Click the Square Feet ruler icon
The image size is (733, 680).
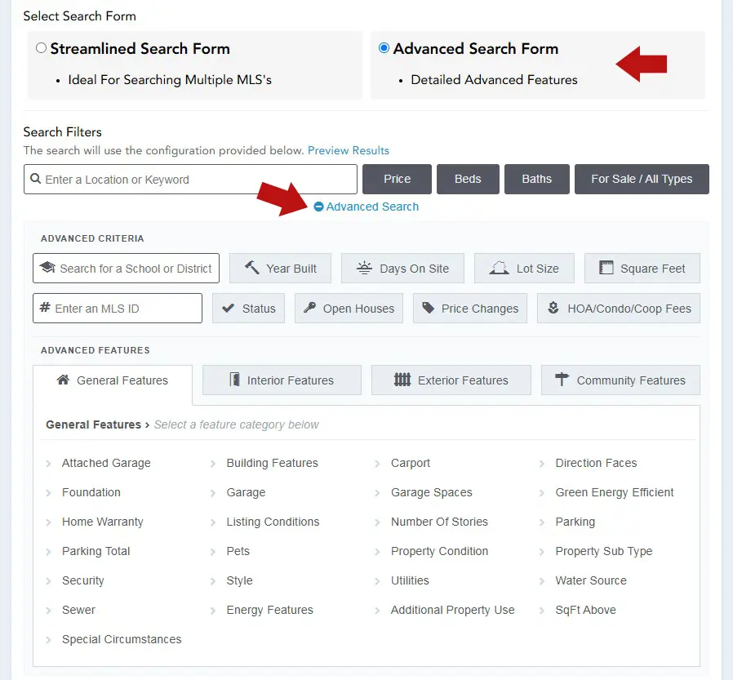click(x=606, y=268)
